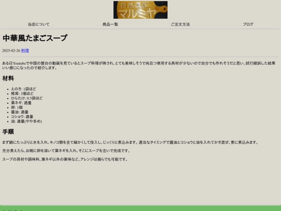Click the 中華風たまごスープ heading
This screenshot has height=211, width=281.
tap(35, 38)
